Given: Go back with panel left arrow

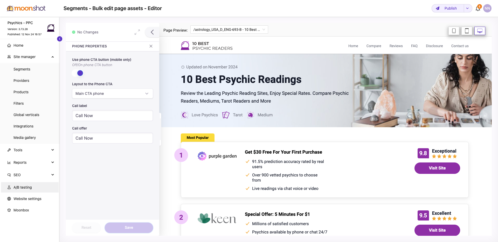Looking at the screenshot, I should coord(152,32).
